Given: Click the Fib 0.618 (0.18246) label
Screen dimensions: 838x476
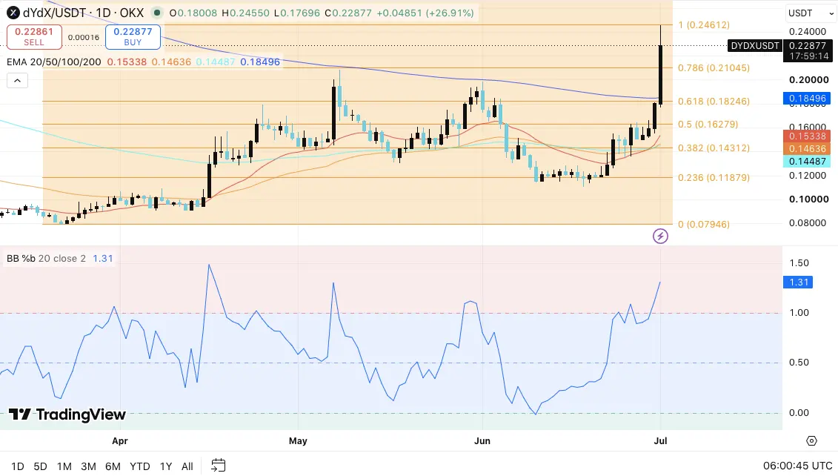Looking at the screenshot, I should (x=714, y=102).
